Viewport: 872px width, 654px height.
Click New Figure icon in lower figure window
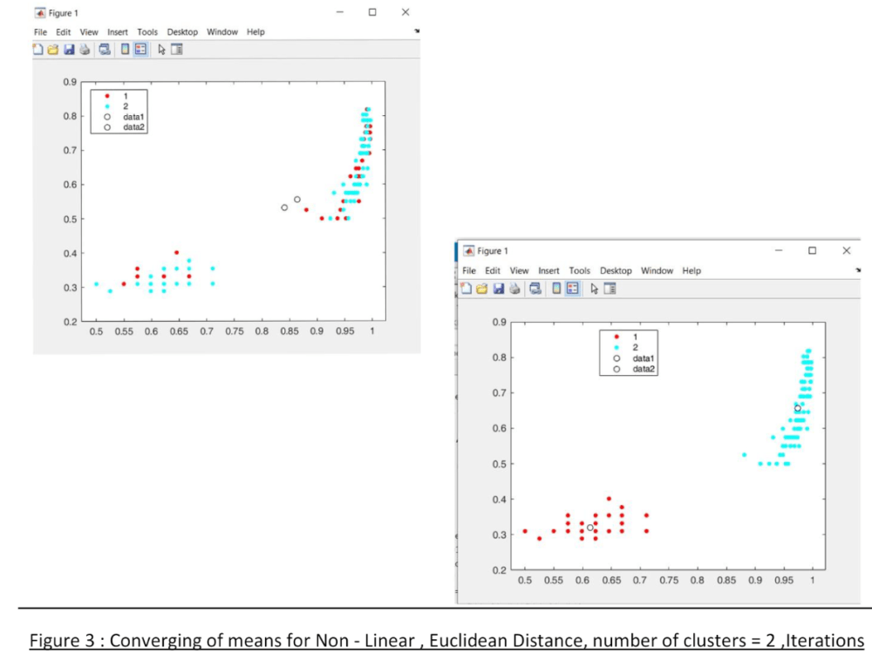point(466,288)
